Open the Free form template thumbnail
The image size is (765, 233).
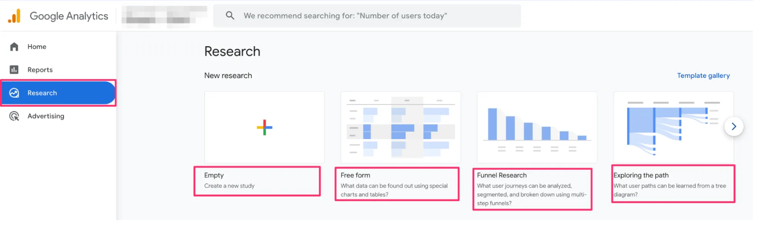pyautogui.click(x=401, y=127)
